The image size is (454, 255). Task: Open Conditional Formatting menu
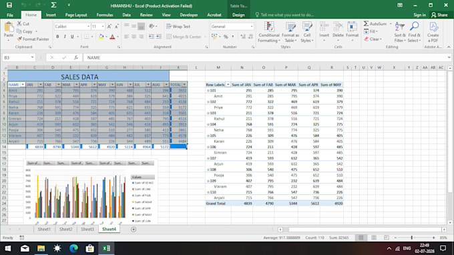click(x=269, y=32)
